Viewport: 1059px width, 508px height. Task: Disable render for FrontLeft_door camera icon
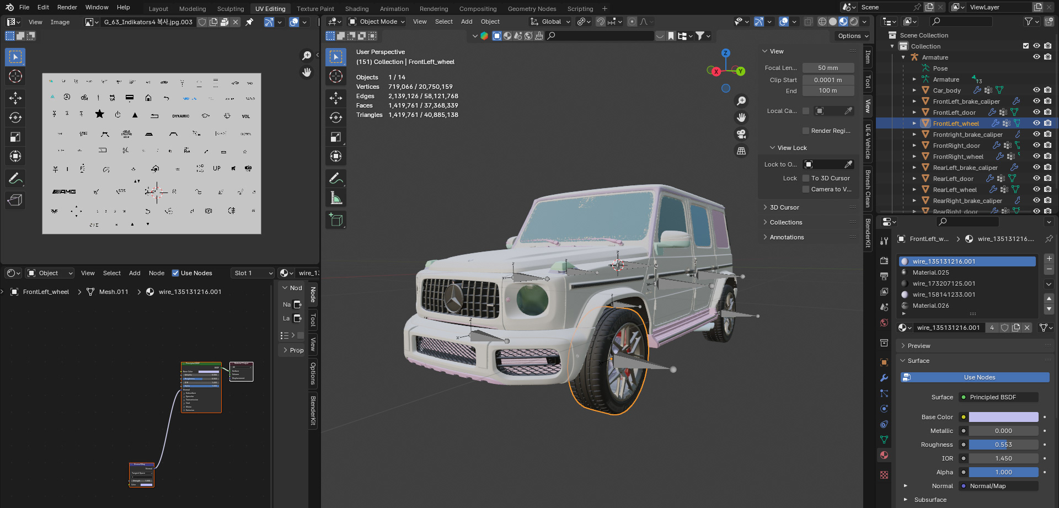click(1047, 112)
